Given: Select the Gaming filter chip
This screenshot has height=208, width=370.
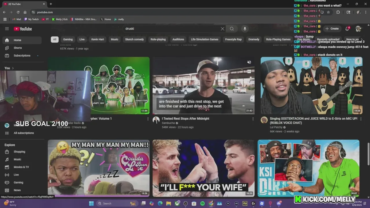Looking at the screenshot, I should (x=68, y=39).
